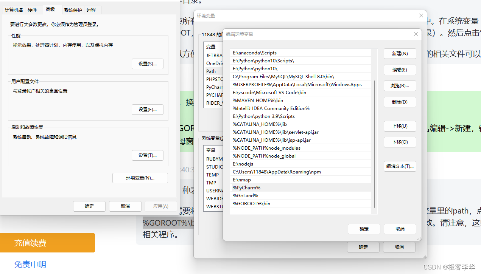The height and width of the screenshot is (274, 481).
Task: Select the Microsoft VS Code\bin entry
Action: (x=300, y=93)
